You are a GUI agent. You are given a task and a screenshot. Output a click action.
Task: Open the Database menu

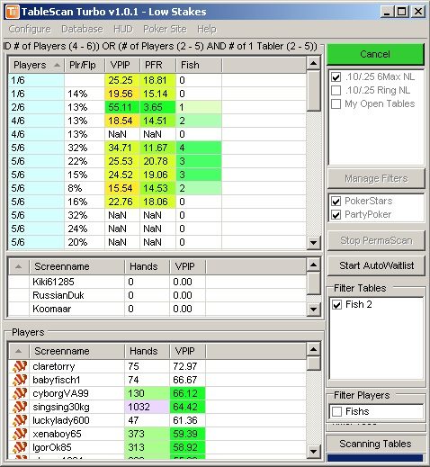click(82, 29)
